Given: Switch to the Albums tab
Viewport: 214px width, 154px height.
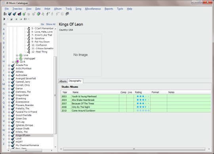Looking at the screenshot, I should coord(63,81).
